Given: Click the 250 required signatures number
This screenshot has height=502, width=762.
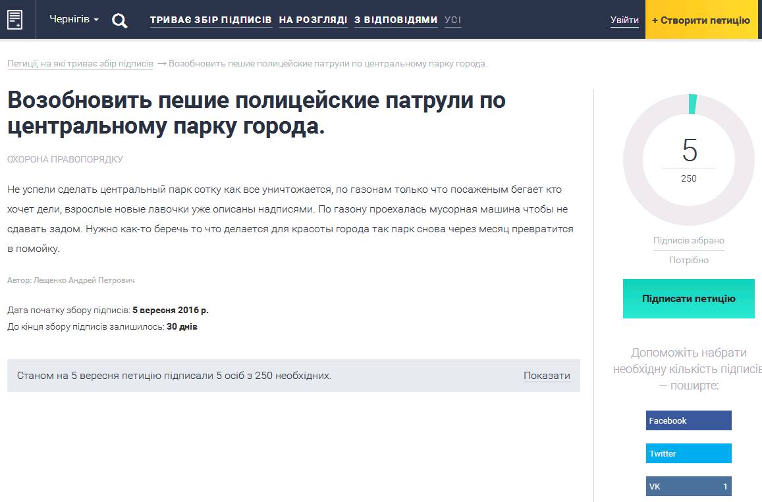Looking at the screenshot, I should point(689,179).
